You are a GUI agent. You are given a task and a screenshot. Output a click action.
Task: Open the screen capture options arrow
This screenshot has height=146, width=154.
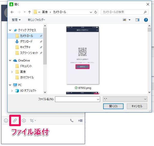(35, 120)
